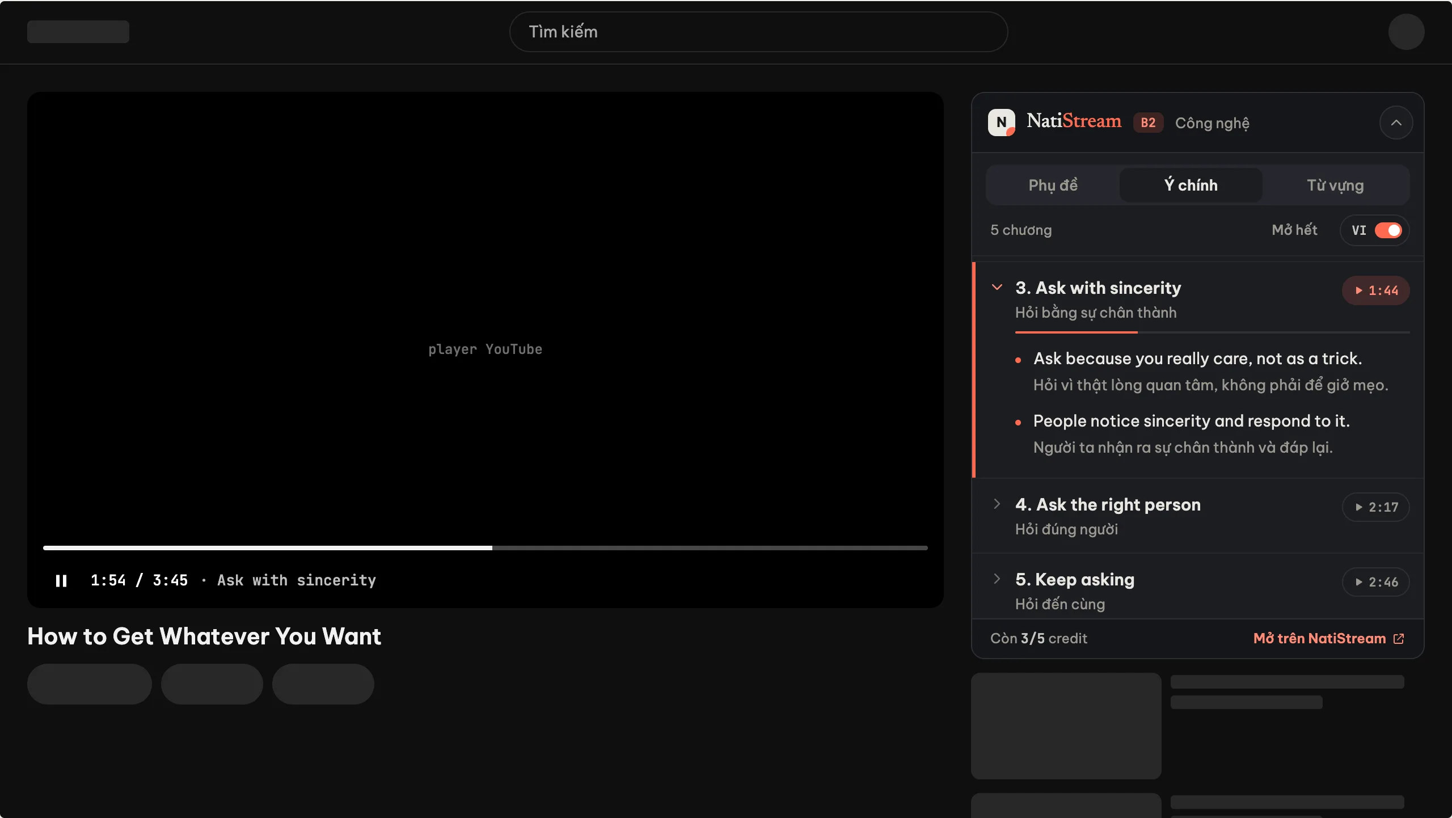
Task: Click the B2 level badge
Action: click(1148, 123)
